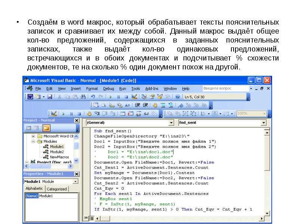Run macro from the Standard toolbar
Viewport: 299px width, 224px height.
110,97
